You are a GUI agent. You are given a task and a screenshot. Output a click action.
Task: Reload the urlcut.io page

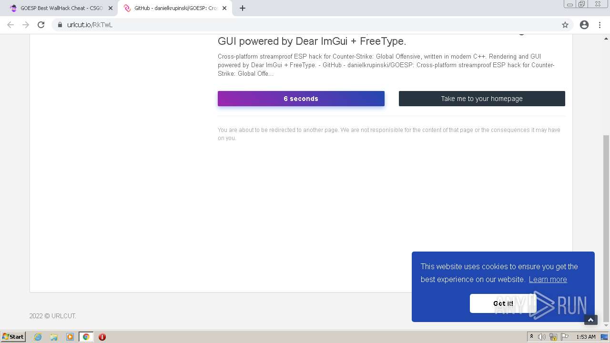[41, 25]
